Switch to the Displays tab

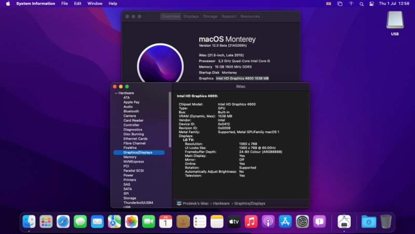click(x=191, y=17)
